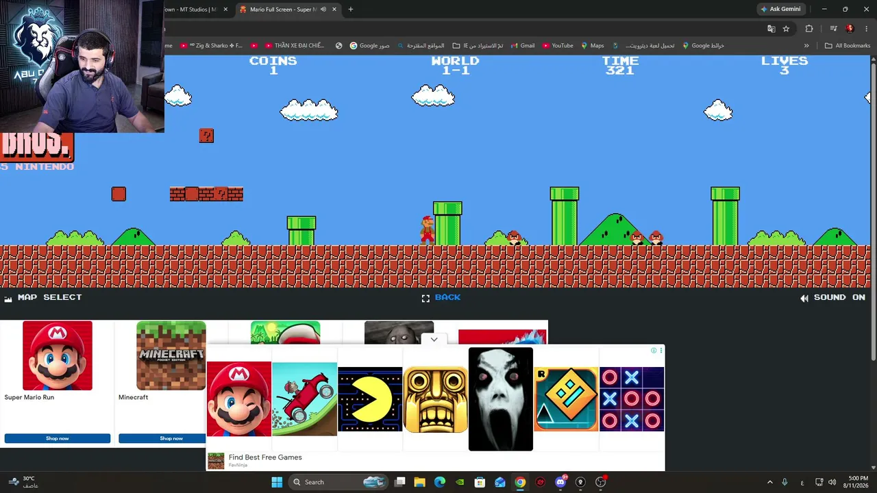
Task: Open the Chrome three-dot menu
Action: coord(867,29)
